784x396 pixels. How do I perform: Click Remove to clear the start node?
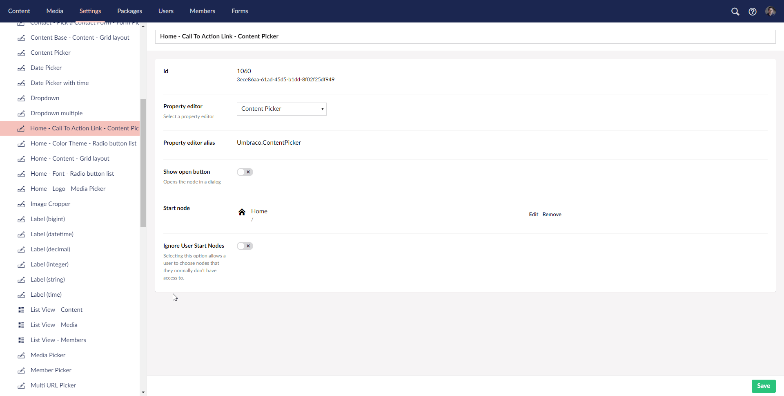[552, 214]
